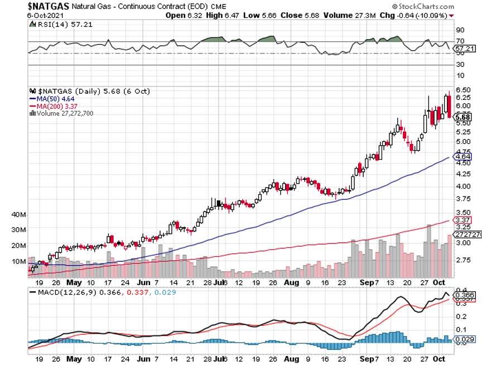Click the 5.68 last price tag
The image size is (482, 365).
click(x=464, y=117)
